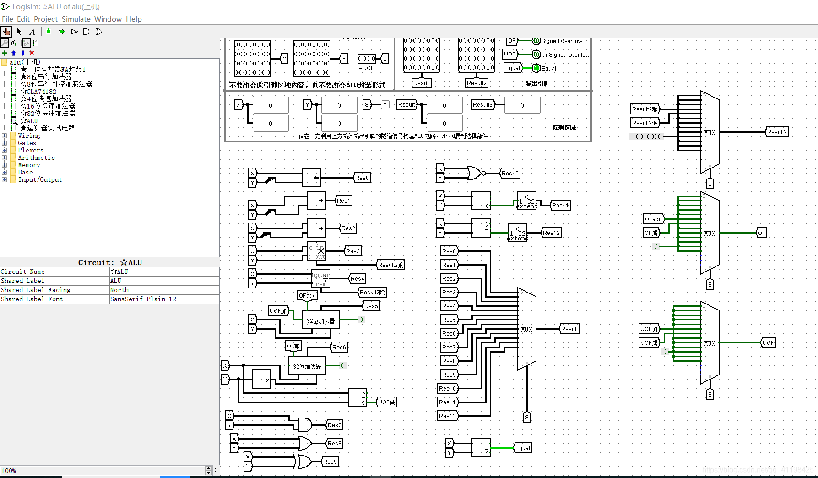
Task: Open the Edit menu
Action: pos(23,19)
